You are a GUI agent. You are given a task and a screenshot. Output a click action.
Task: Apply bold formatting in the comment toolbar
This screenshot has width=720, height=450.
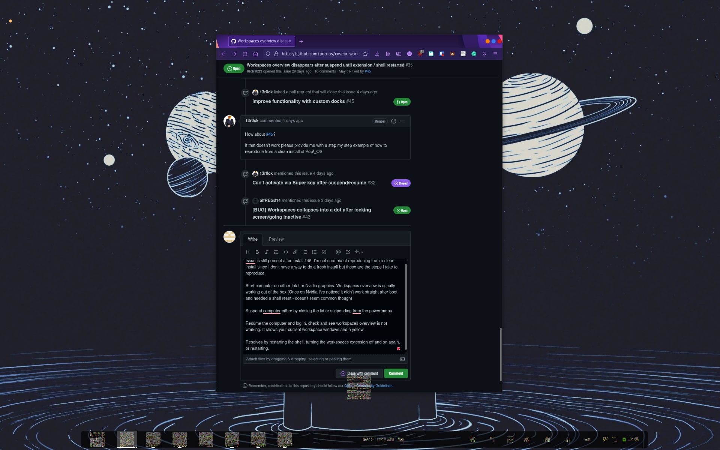click(257, 252)
